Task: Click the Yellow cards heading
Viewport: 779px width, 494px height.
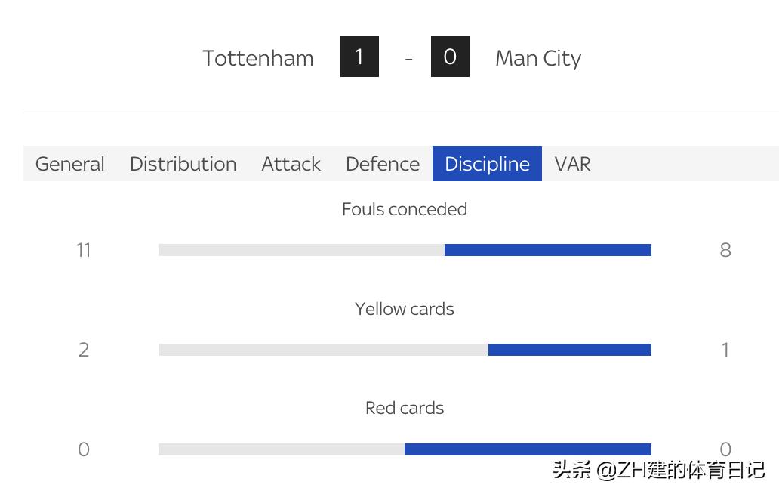Action: [x=405, y=309]
